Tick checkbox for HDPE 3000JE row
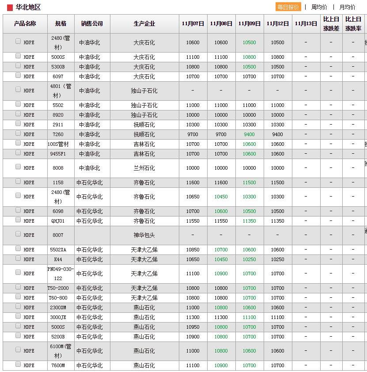Viewport: 367px width, 372px height. tap(18, 316)
